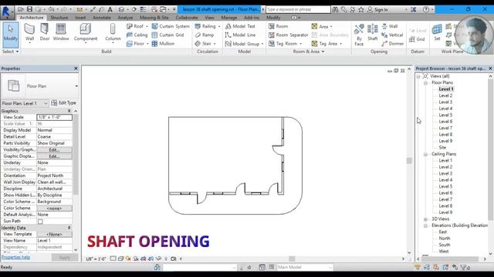This screenshot has width=494, height=277.
Task: Select Room Separator tool
Action: coord(288,35)
